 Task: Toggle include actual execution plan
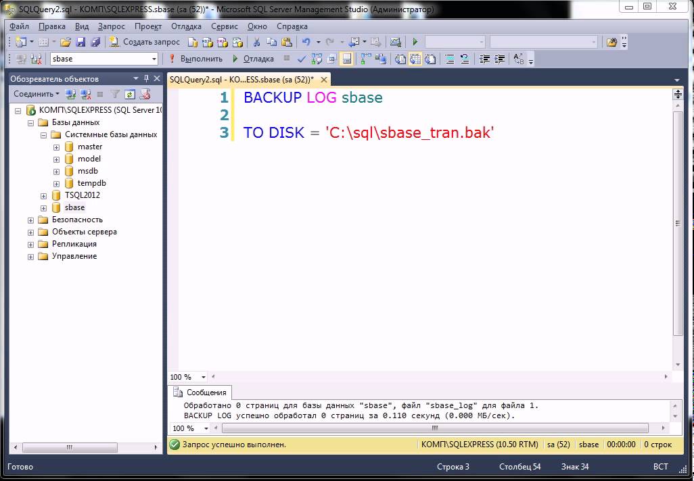365,59
